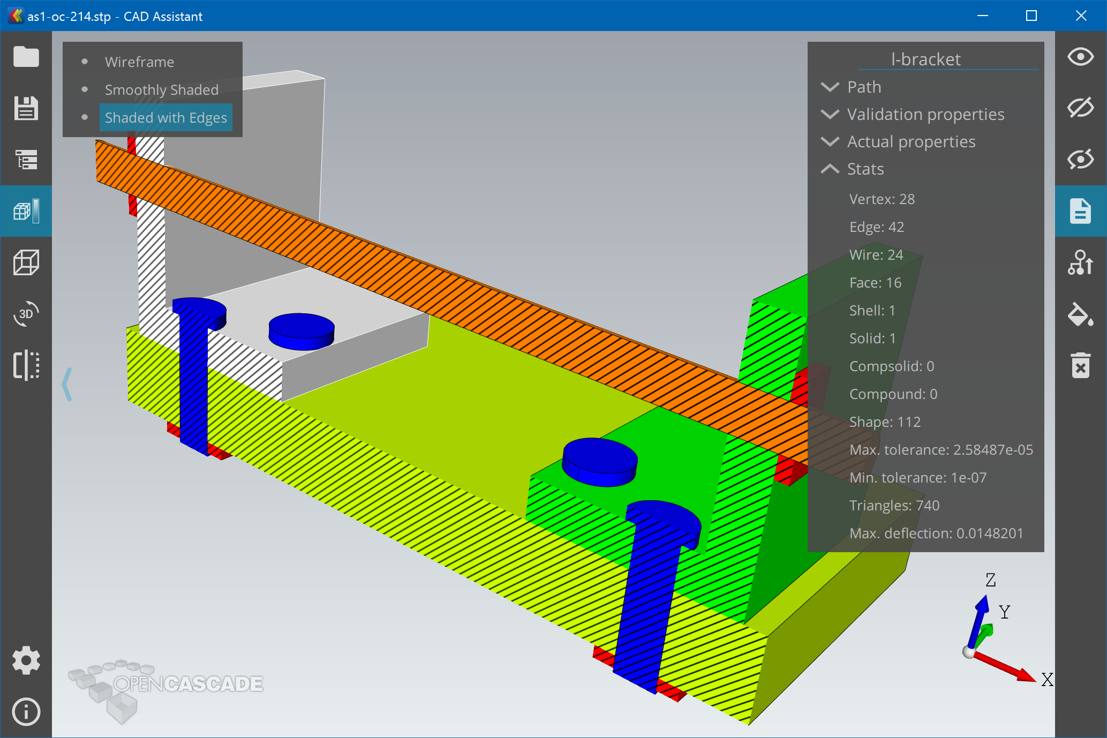Open the clipping plane section icon
Viewport: 1107px width, 738px height.
(x=26, y=365)
